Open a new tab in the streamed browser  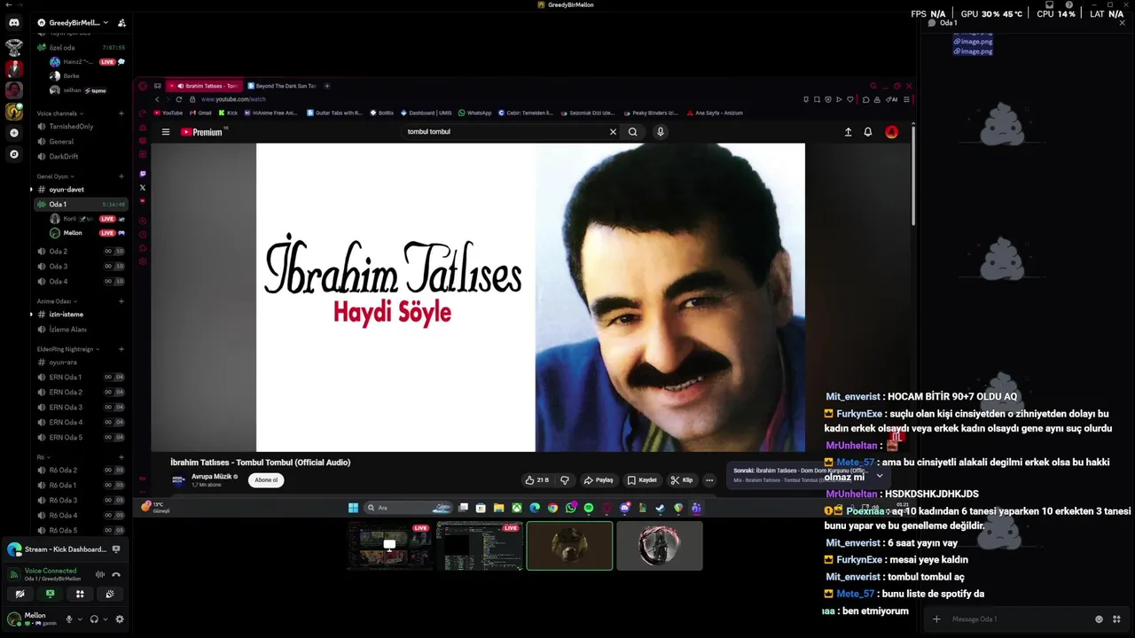click(x=327, y=86)
